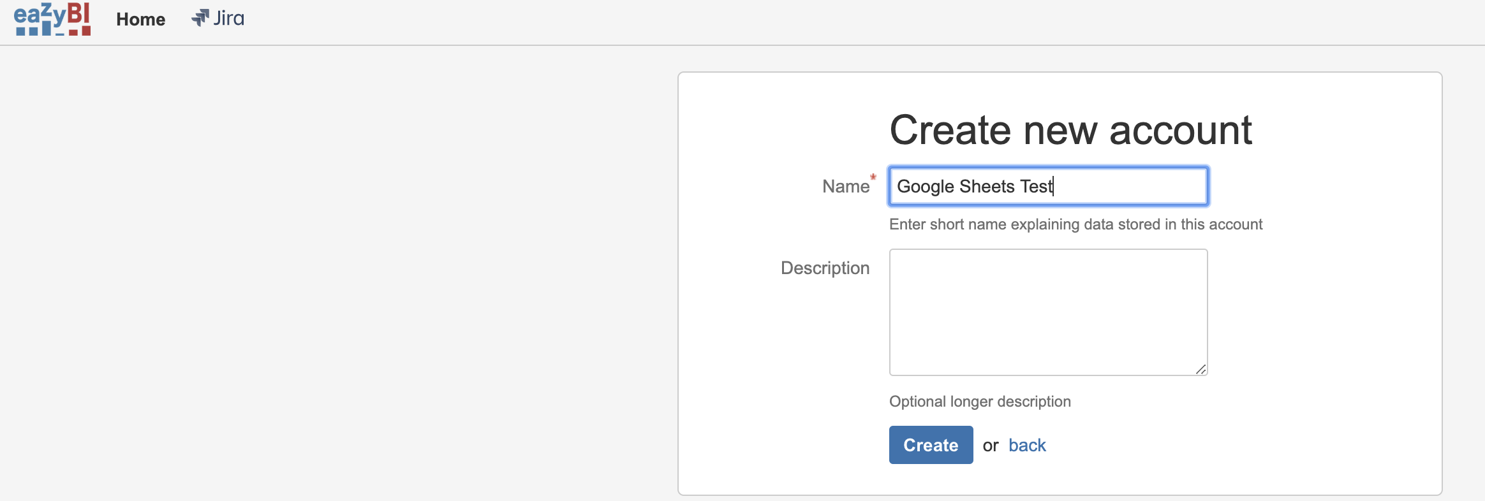This screenshot has width=1485, height=501.
Task: Click the word 'or' beside Create
Action: (x=990, y=446)
